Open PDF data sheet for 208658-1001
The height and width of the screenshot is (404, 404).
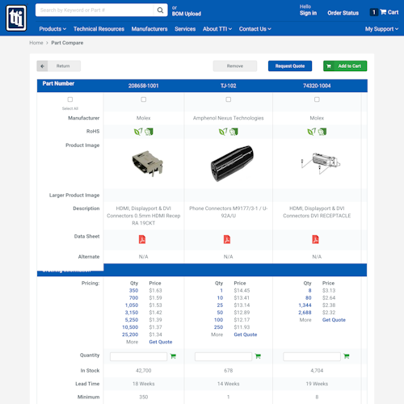coord(142,239)
